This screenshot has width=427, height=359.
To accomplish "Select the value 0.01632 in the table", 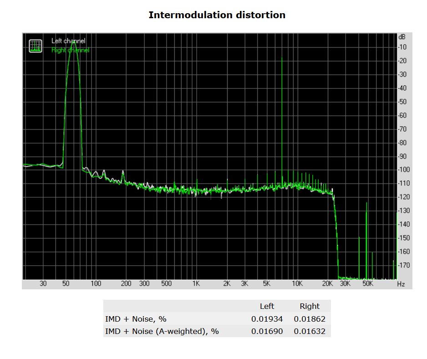I will 310,331.
